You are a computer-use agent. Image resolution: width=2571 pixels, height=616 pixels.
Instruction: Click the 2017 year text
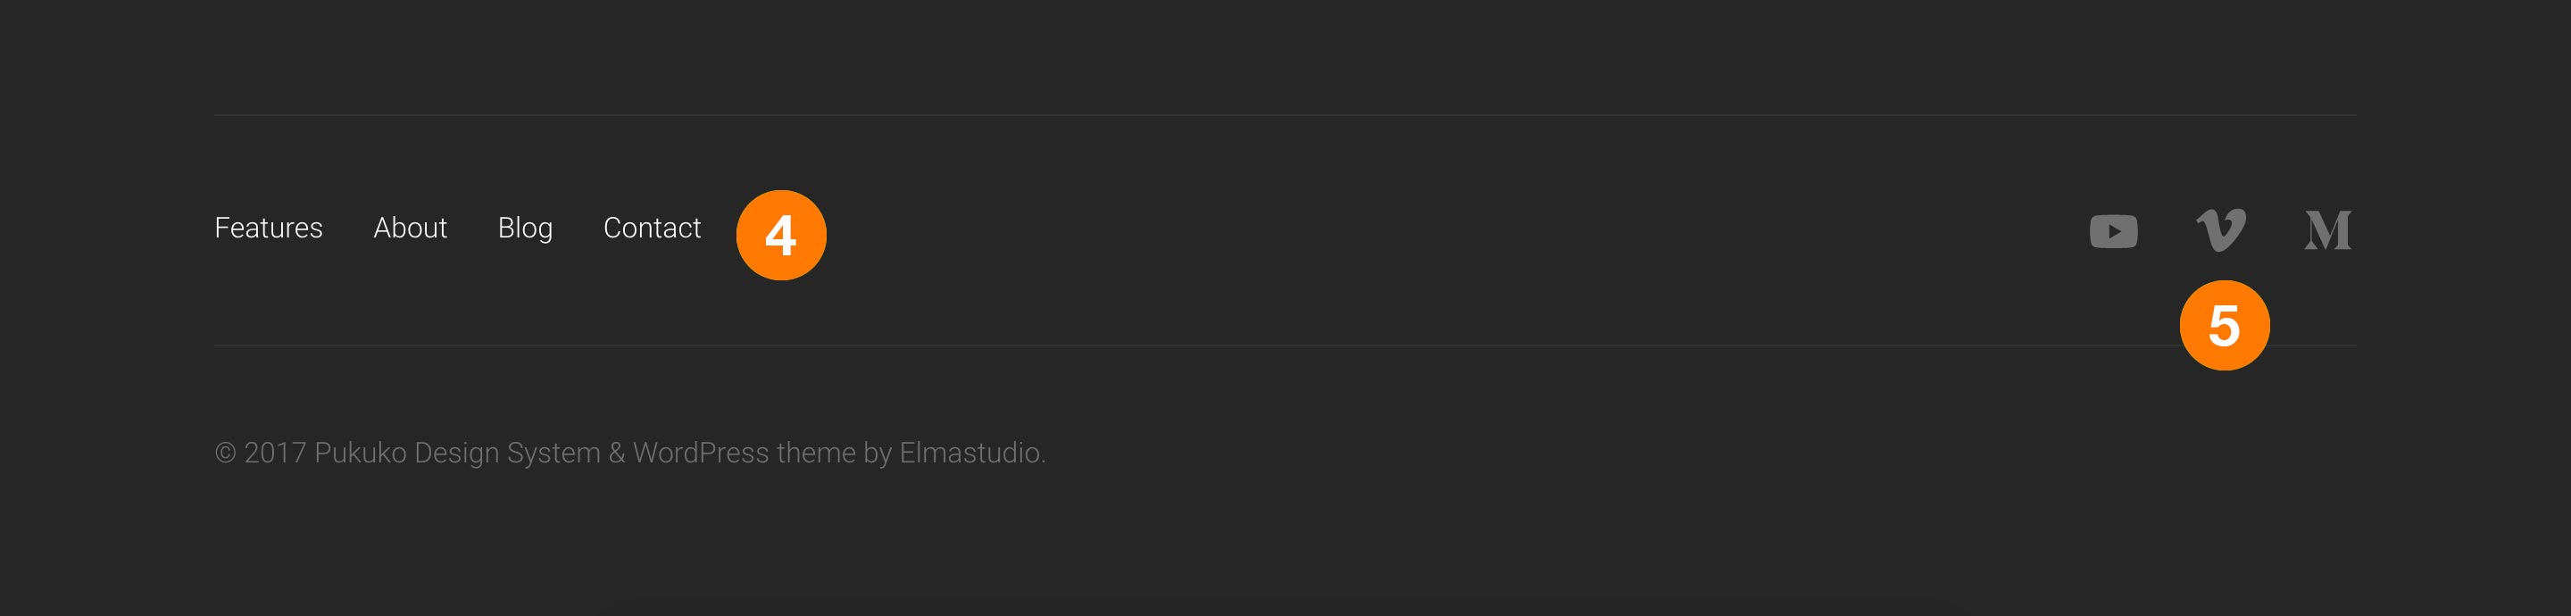(x=274, y=453)
